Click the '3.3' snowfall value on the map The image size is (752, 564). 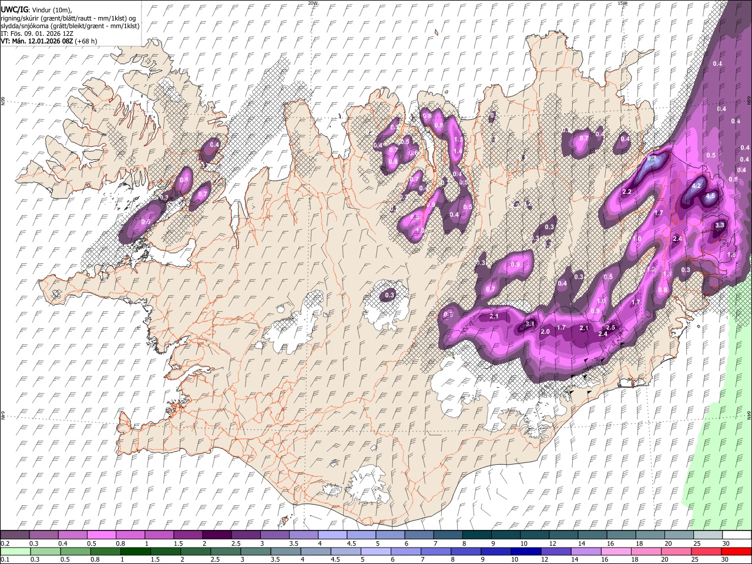coord(719,225)
